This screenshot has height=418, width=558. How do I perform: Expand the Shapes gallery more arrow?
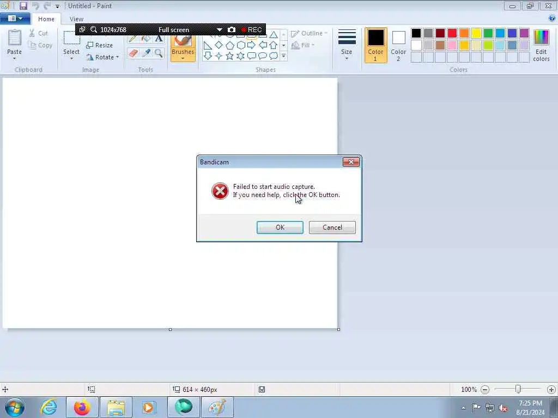283,56
